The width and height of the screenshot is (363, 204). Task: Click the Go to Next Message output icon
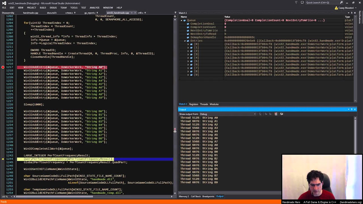271,114
